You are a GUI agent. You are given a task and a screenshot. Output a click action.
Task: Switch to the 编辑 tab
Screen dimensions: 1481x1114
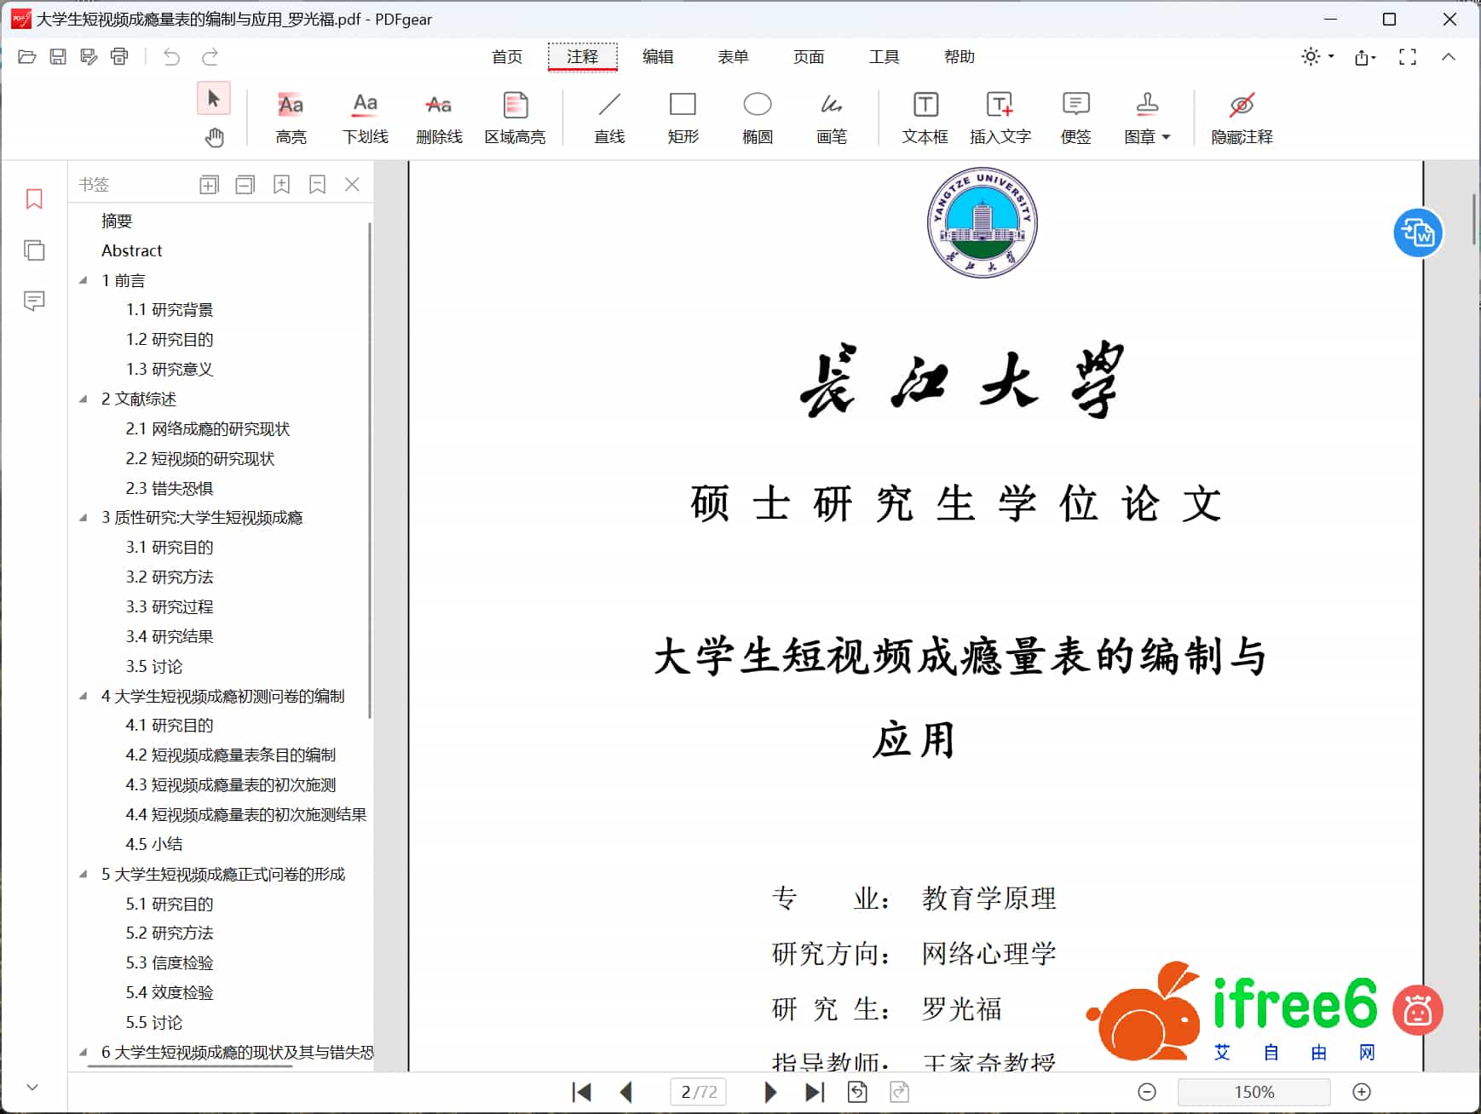pyautogui.click(x=657, y=57)
